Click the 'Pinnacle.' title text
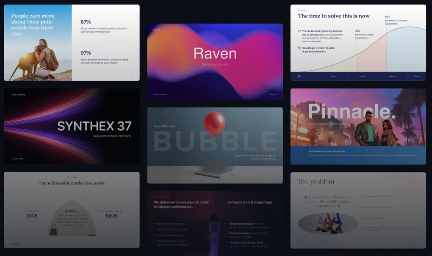Viewport: 432px width, 256px height. pyautogui.click(x=352, y=111)
